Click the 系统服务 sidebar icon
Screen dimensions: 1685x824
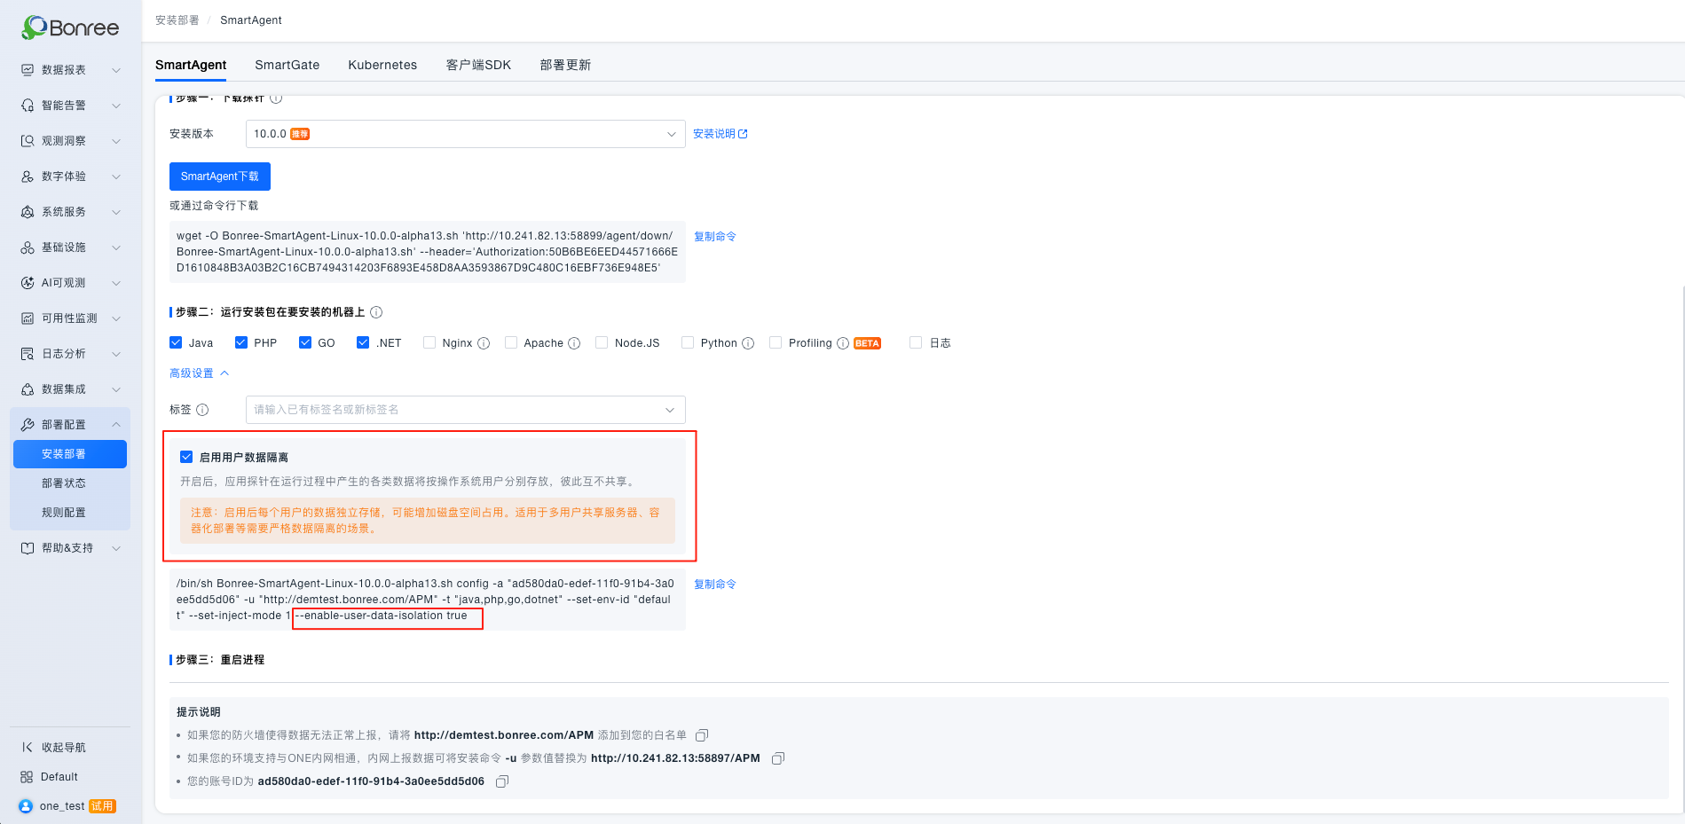(x=28, y=212)
